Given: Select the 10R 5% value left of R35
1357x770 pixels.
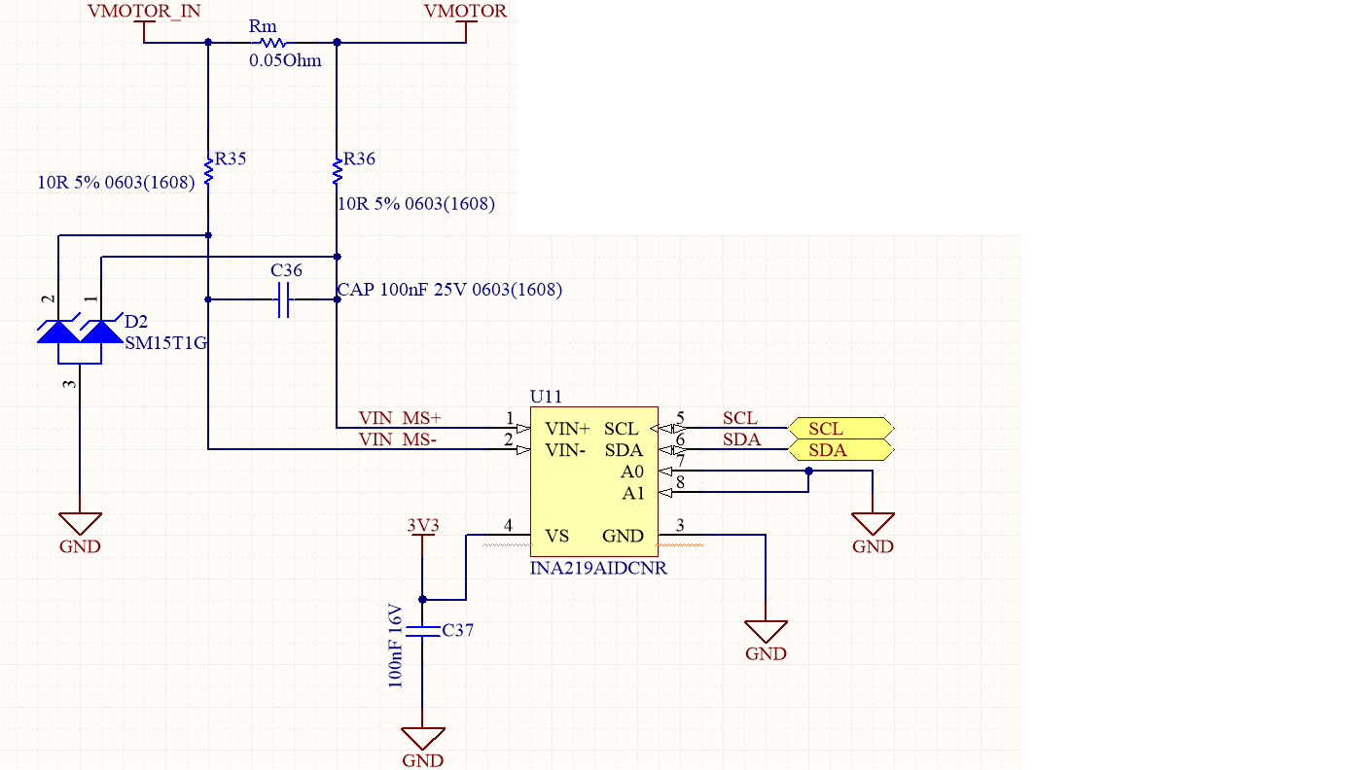Looking at the screenshot, I should coord(117,182).
